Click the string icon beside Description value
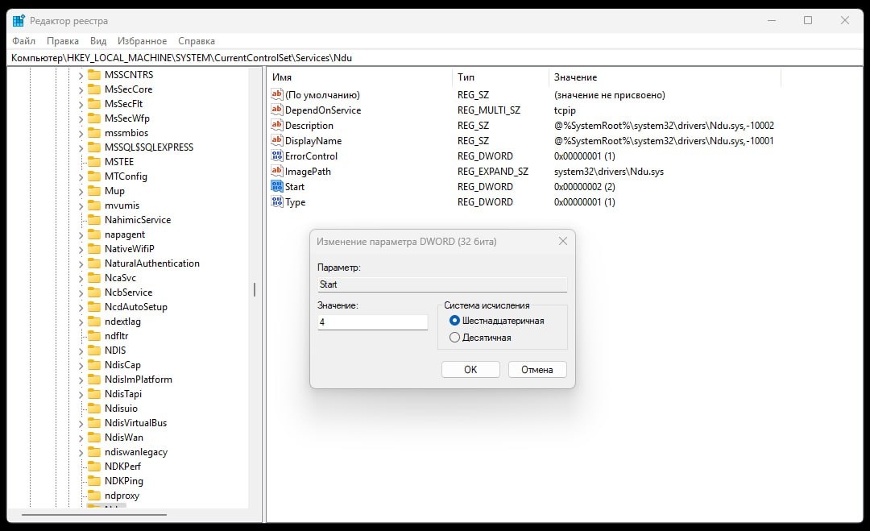870x531 pixels. click(277, 125)
